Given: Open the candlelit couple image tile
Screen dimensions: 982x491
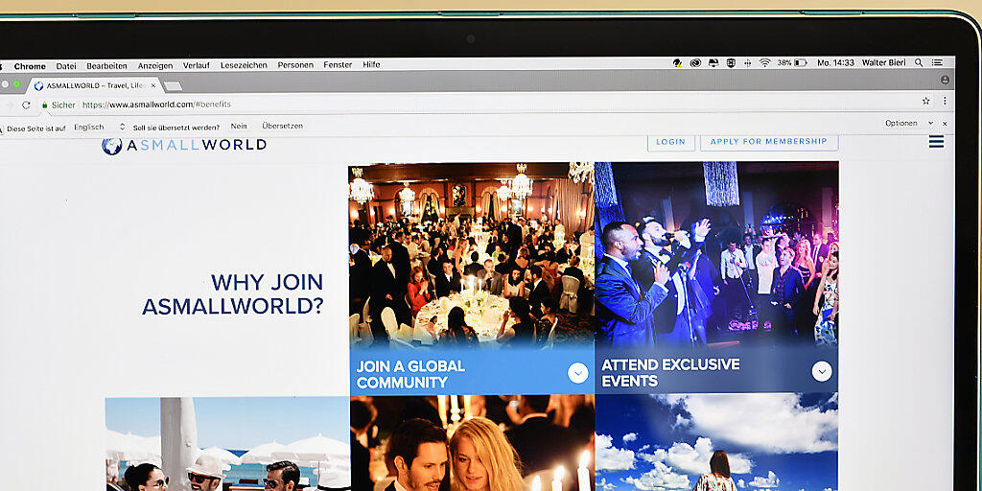Looking at the screenshot, I should point(472,443).
